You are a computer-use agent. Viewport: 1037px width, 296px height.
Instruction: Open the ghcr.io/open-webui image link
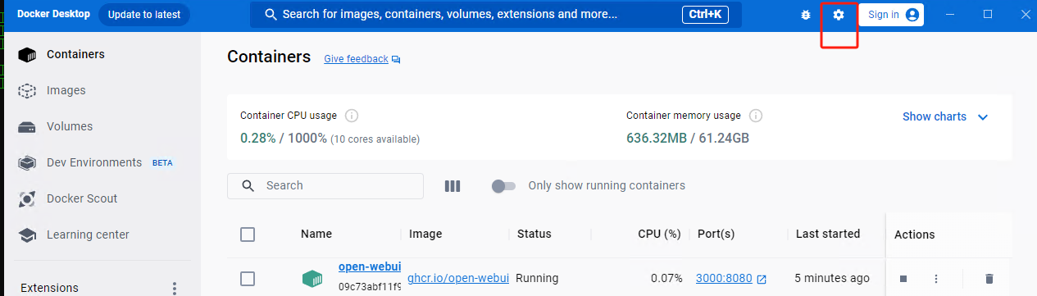pos(458,278)
